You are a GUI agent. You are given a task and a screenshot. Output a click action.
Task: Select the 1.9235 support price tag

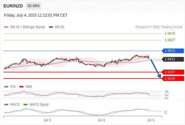tap(173, 78)
